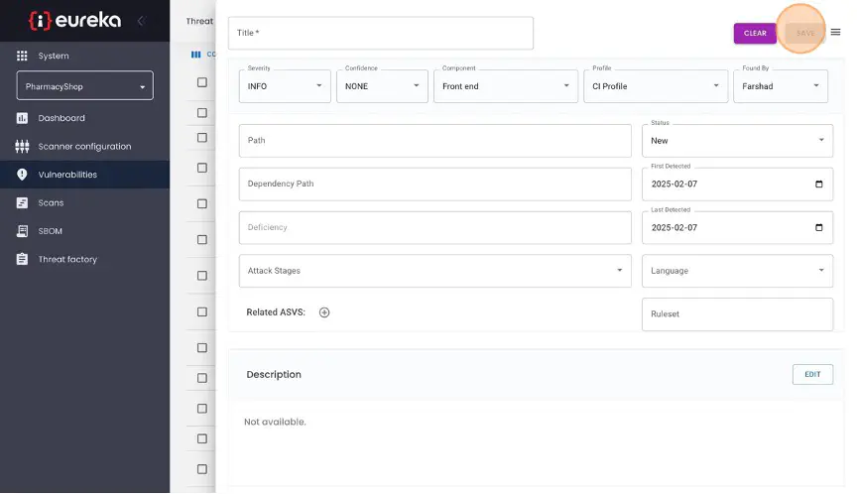This screenshot has height=494, width=857.
Task: Click the Vulnerabilities shield icon
Action: (22, 175)
